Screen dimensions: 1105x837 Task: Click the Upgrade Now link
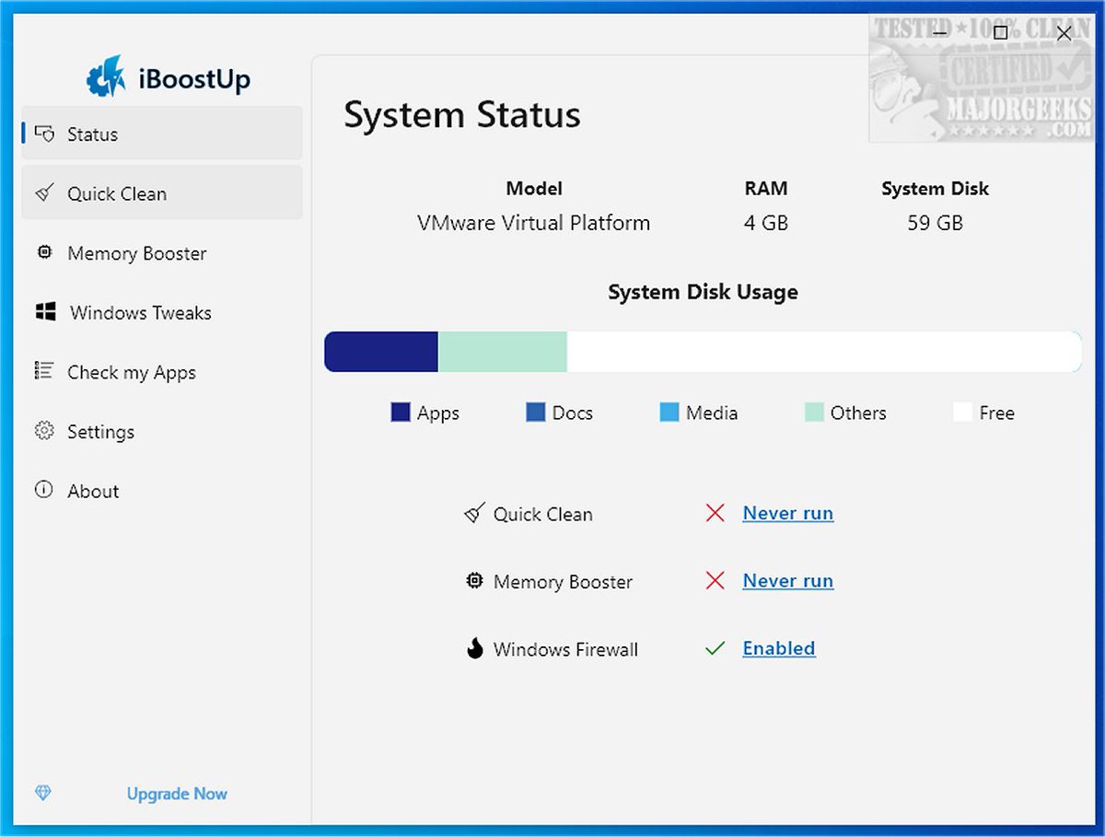(176, 793)
